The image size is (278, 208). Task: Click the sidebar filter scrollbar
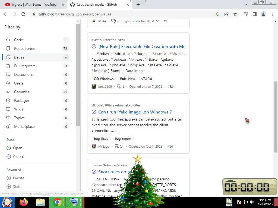[78, 75]
